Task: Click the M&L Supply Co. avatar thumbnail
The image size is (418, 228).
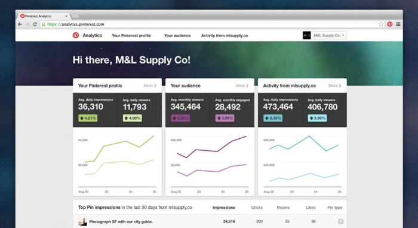Action: click(306, 35)
